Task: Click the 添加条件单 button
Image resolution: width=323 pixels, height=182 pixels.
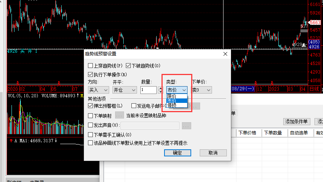Action: coord(297,121)
